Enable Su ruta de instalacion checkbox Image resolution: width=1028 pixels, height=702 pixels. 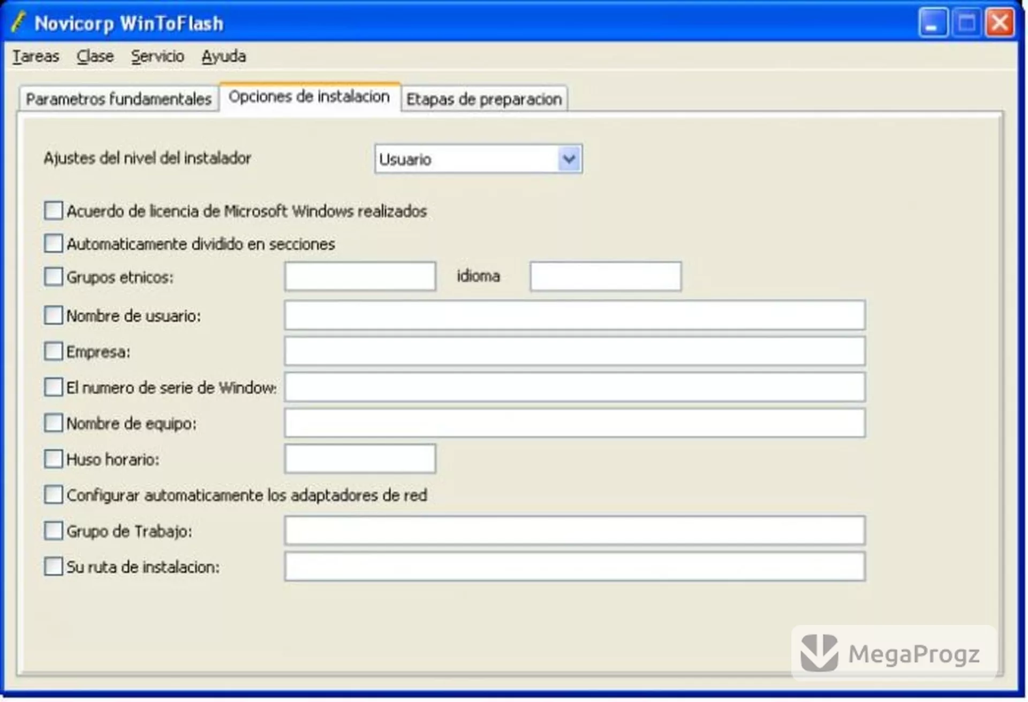tap(54, 567)
